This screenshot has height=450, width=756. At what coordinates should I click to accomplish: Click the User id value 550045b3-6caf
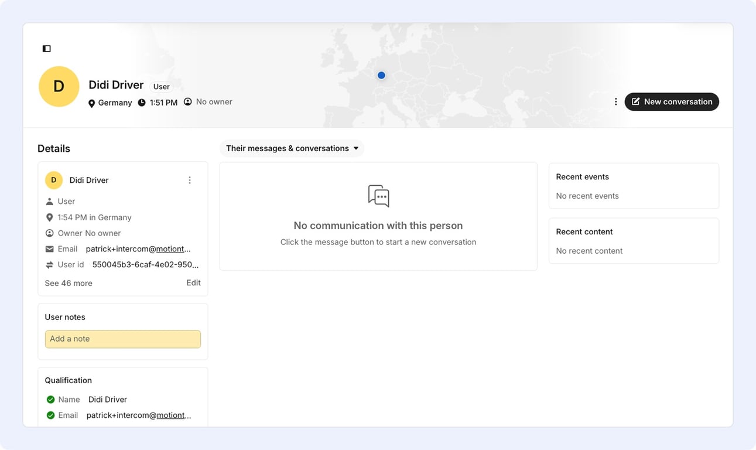click(x=145, y=265)
